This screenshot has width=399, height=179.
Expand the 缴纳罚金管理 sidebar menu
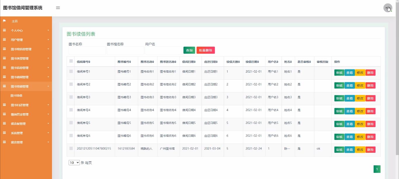26,114
